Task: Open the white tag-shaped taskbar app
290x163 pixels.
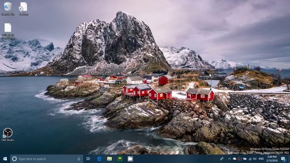Action: [x=130, y=159]
